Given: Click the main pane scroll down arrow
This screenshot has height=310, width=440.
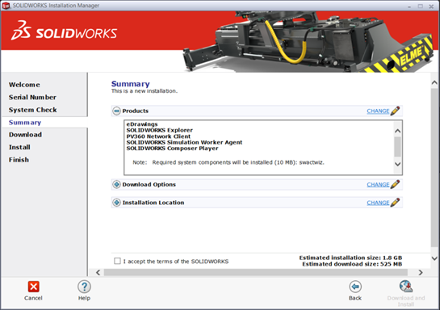Looking at the screenshot, I should (434, 258).
